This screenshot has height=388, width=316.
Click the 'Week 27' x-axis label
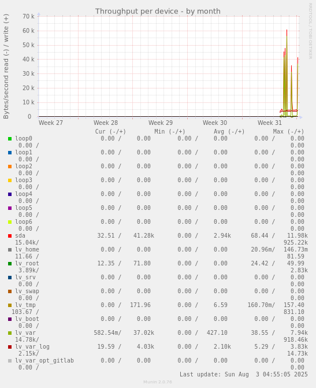(51, 123)
